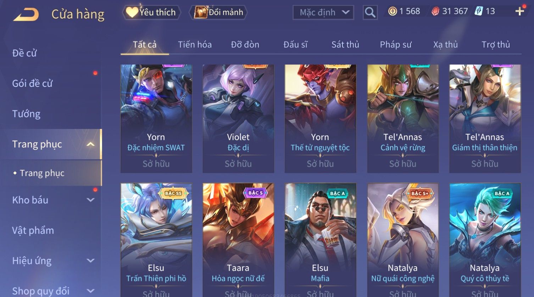Image resolution: width=534 pixels, height=297 pixels.
Task: Expand the Hiệu ứng sidebar section
Action: click(91, 260)
